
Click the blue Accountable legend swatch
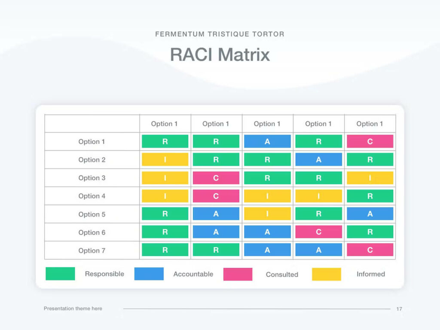[149, 274]
